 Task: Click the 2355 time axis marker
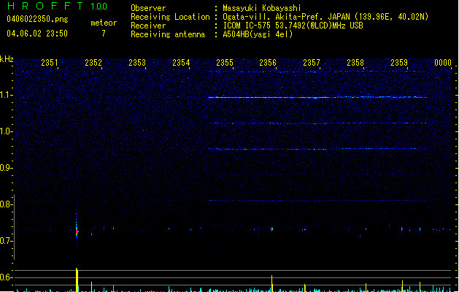225,63
